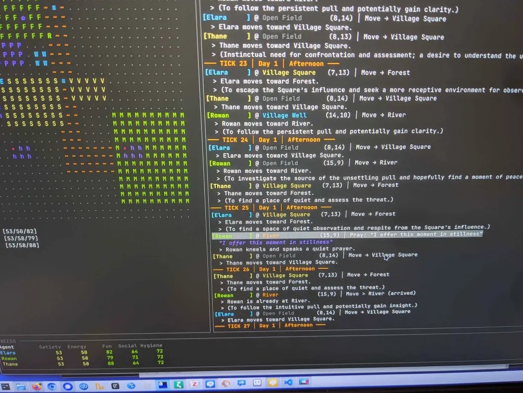Image resolution: width=523 pixels, height=393 pixels.
Task: Select the Thane row name in NEEDS table
Action: [10, 364]
